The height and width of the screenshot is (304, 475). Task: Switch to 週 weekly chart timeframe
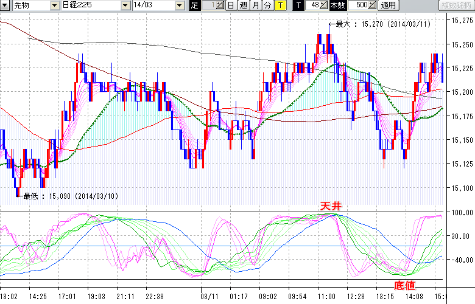pos(243,5)
